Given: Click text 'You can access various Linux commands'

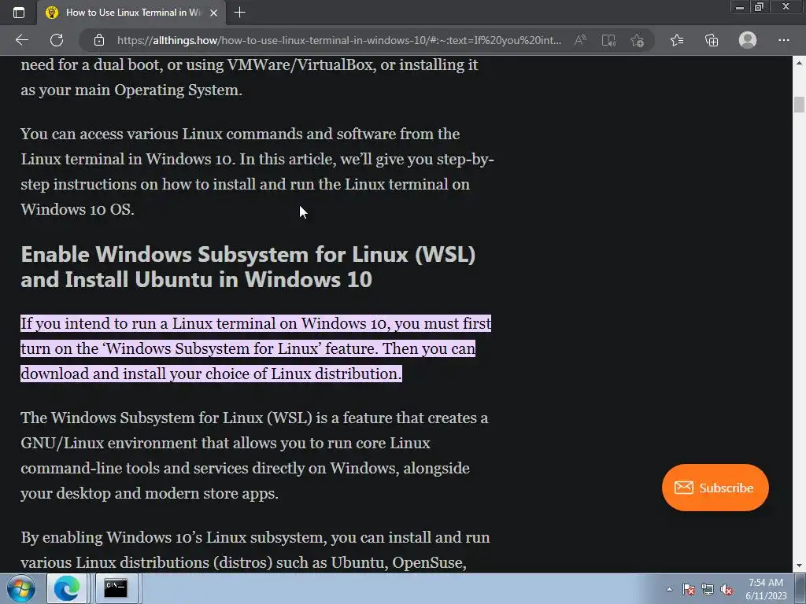Looking at the screenshot, I should 161,134.
